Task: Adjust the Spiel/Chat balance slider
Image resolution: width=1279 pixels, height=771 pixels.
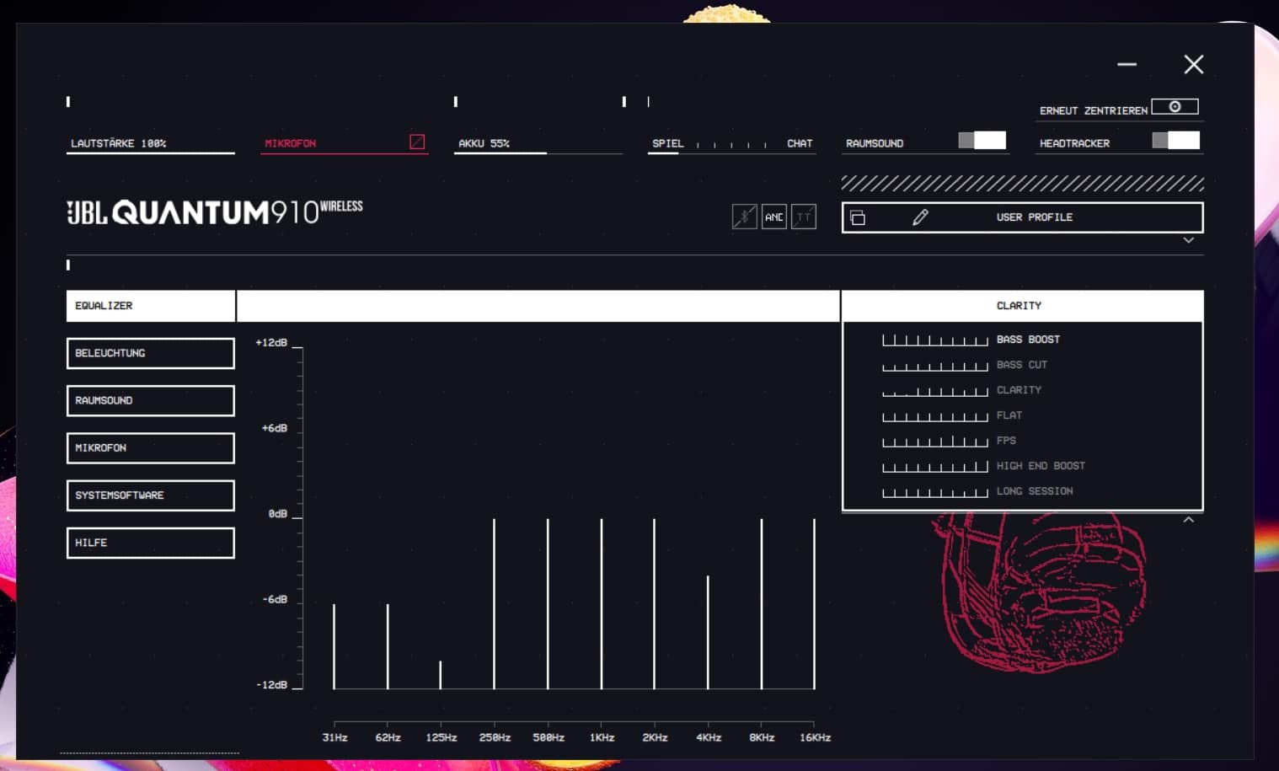Action: coord(731,144)
